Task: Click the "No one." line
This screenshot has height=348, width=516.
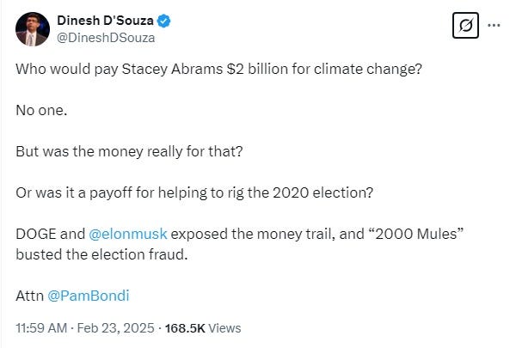Action: (38, 109)
